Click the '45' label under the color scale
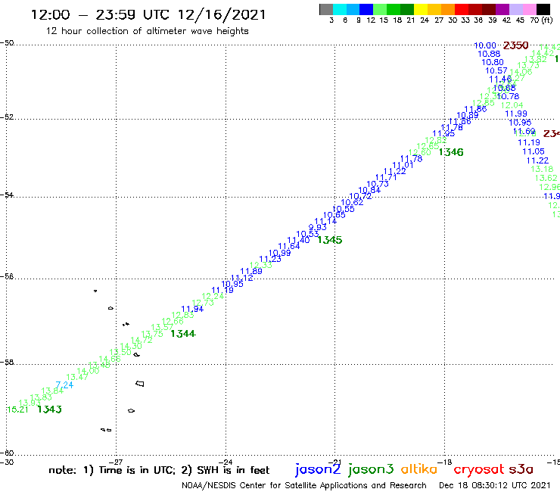 520,20
